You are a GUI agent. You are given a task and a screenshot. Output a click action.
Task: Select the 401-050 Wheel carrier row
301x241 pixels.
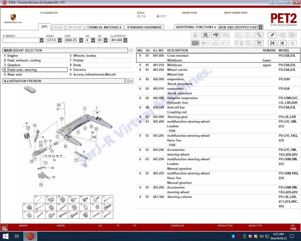[x=218, y=72]
